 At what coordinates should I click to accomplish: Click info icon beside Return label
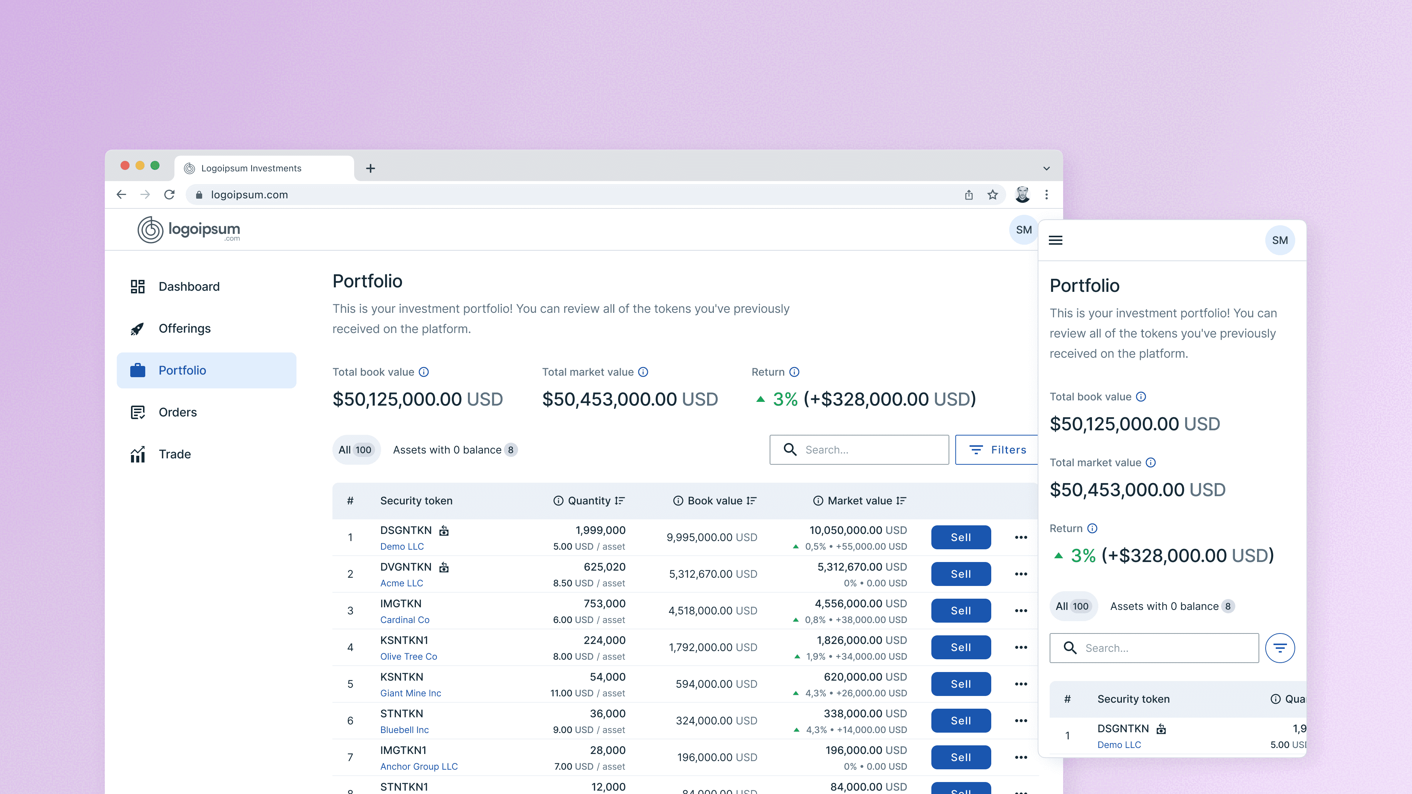click(x=794, y=372)
